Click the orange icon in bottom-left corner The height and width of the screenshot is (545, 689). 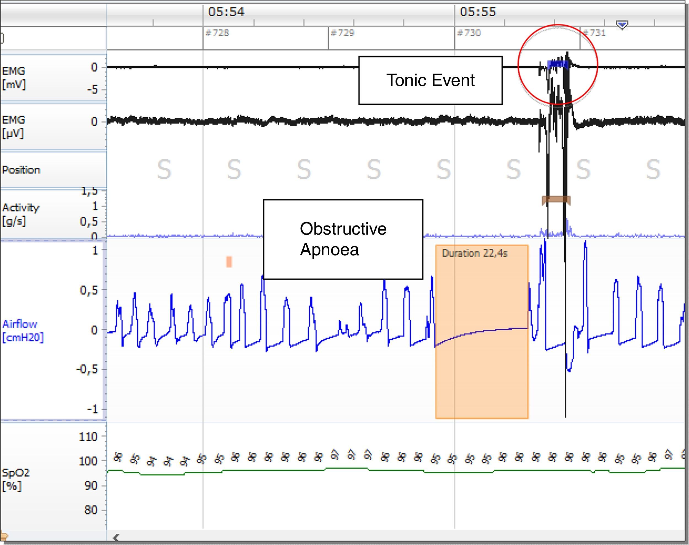(x=4, y=536)
